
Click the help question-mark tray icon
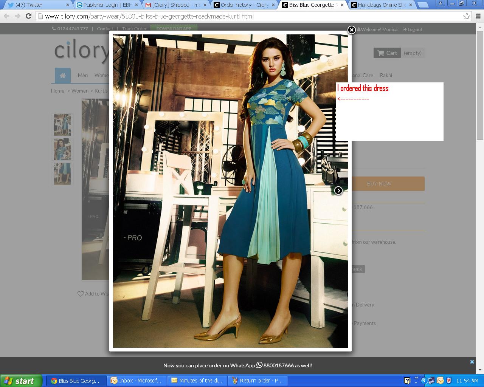click(x=407, y=381)
